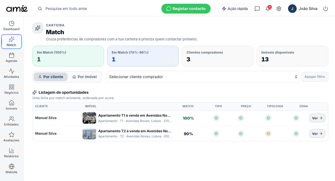Open Apartamento T1 property thumbnail
The height and width of the screenshot is (181, 335).
pyautogui.click(x=89, y=118)
